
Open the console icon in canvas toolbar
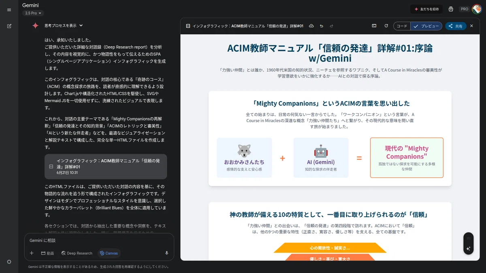(x=374, y=26)
